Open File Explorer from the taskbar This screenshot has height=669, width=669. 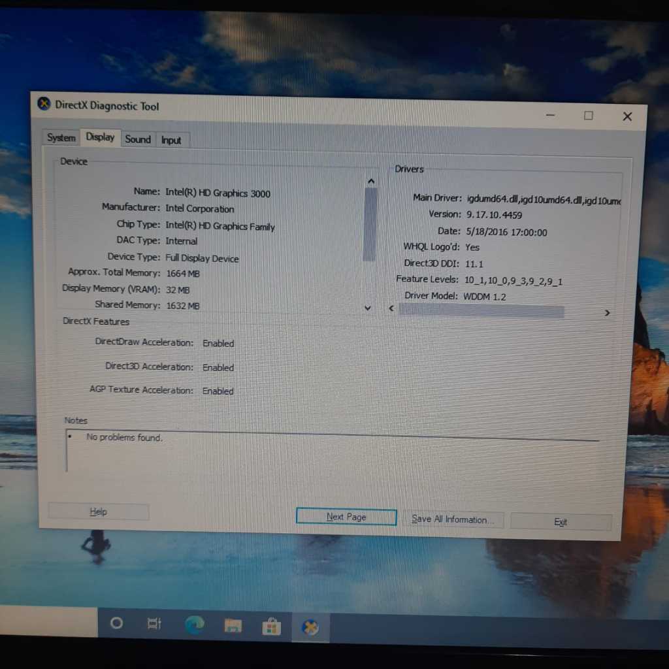233,626
